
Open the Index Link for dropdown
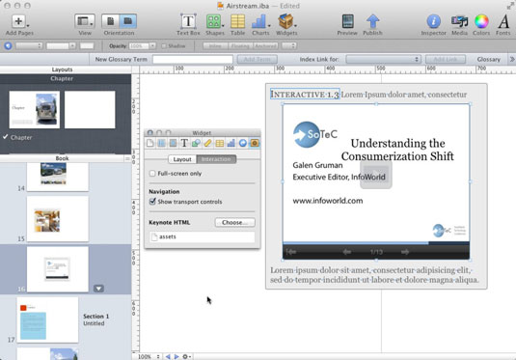[x=383, y=60]
